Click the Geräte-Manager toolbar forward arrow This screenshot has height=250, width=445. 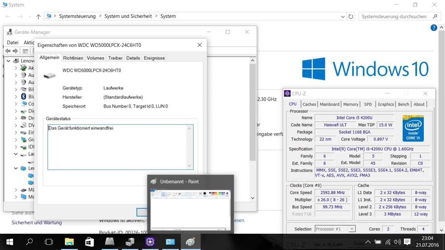[x=15, y=51]
